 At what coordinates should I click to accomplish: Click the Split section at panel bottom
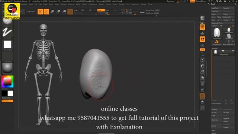213,131
